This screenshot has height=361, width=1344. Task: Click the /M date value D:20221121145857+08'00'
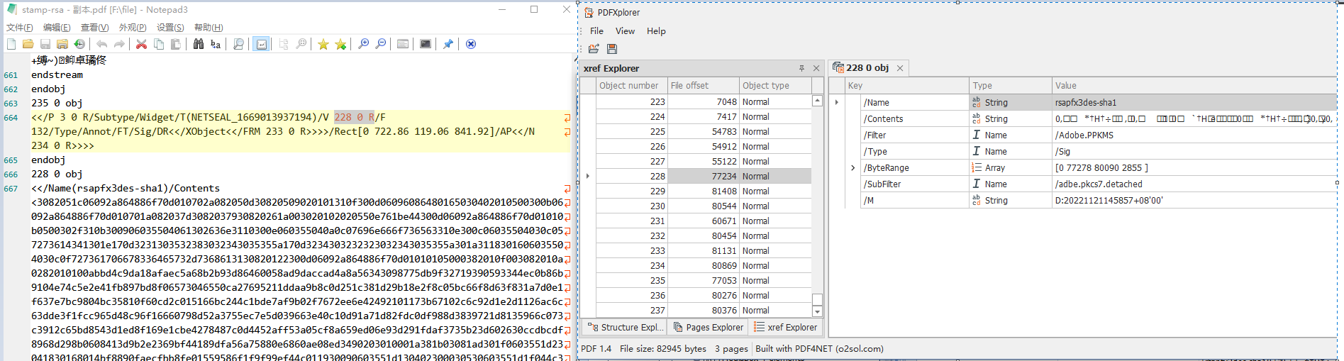pyautogui.click(x=1109, y=201)
